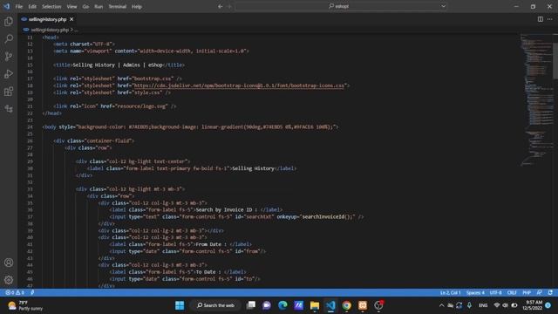Viewport: 558px width, 314px height.
Task: Switch to VS Code taskbar icon
Action: [x=330, y=305]
